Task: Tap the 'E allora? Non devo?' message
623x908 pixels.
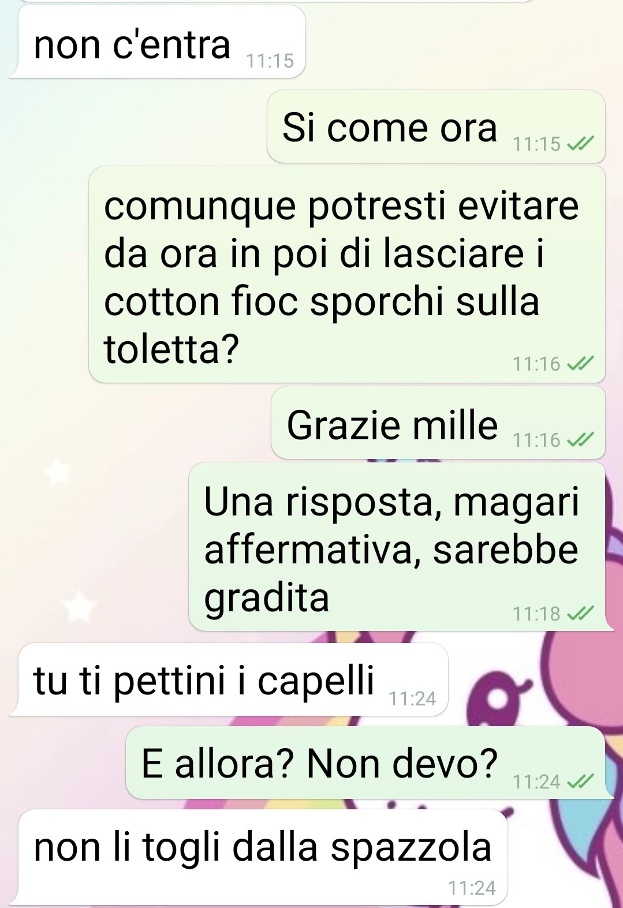Action: [365, 763]
